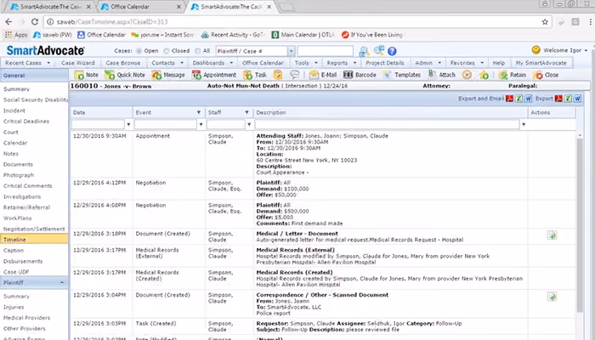
Task: Expand the Staff column header menu
Action: coord(246,112)
